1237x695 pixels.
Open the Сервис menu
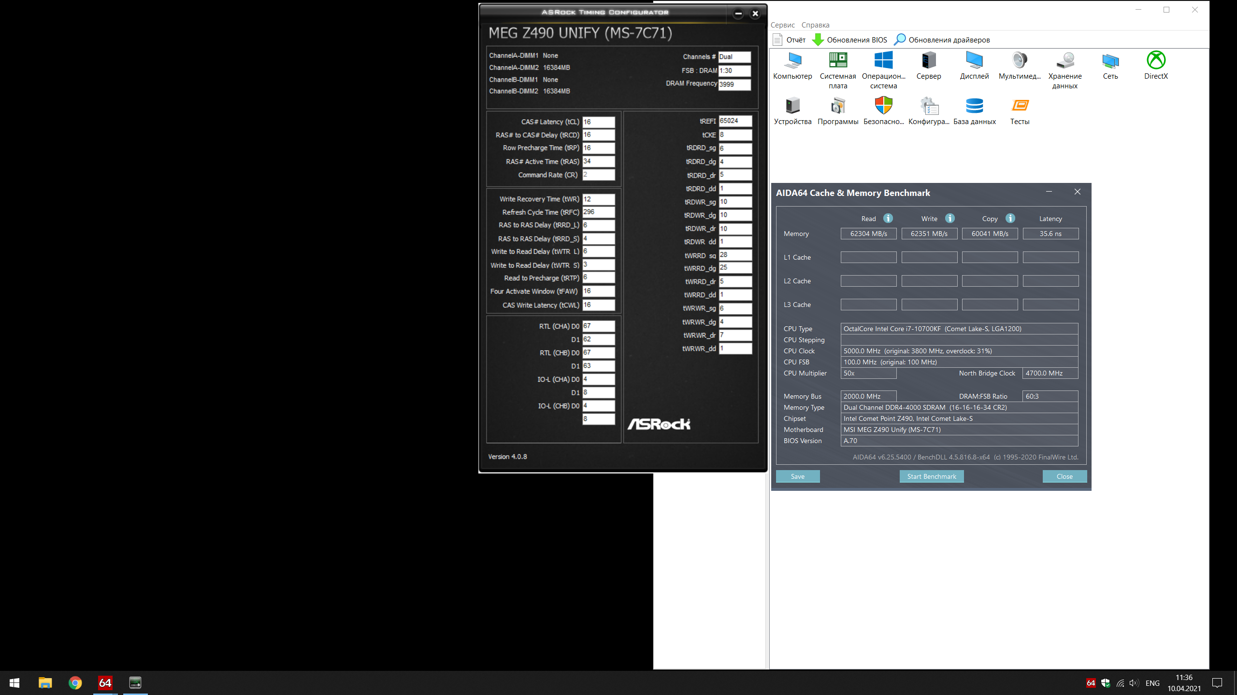tap(782, 25)
